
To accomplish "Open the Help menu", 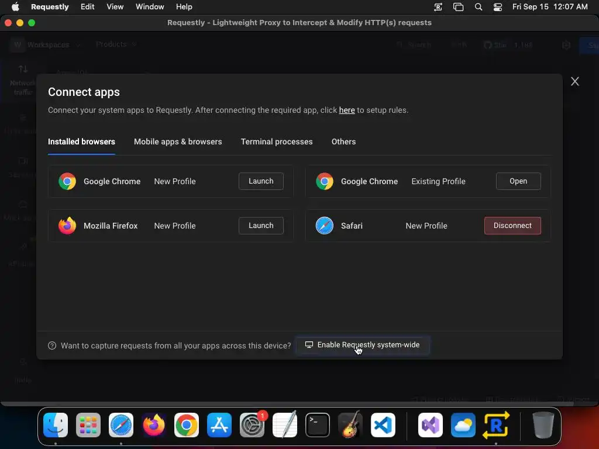I will point(184,6).
